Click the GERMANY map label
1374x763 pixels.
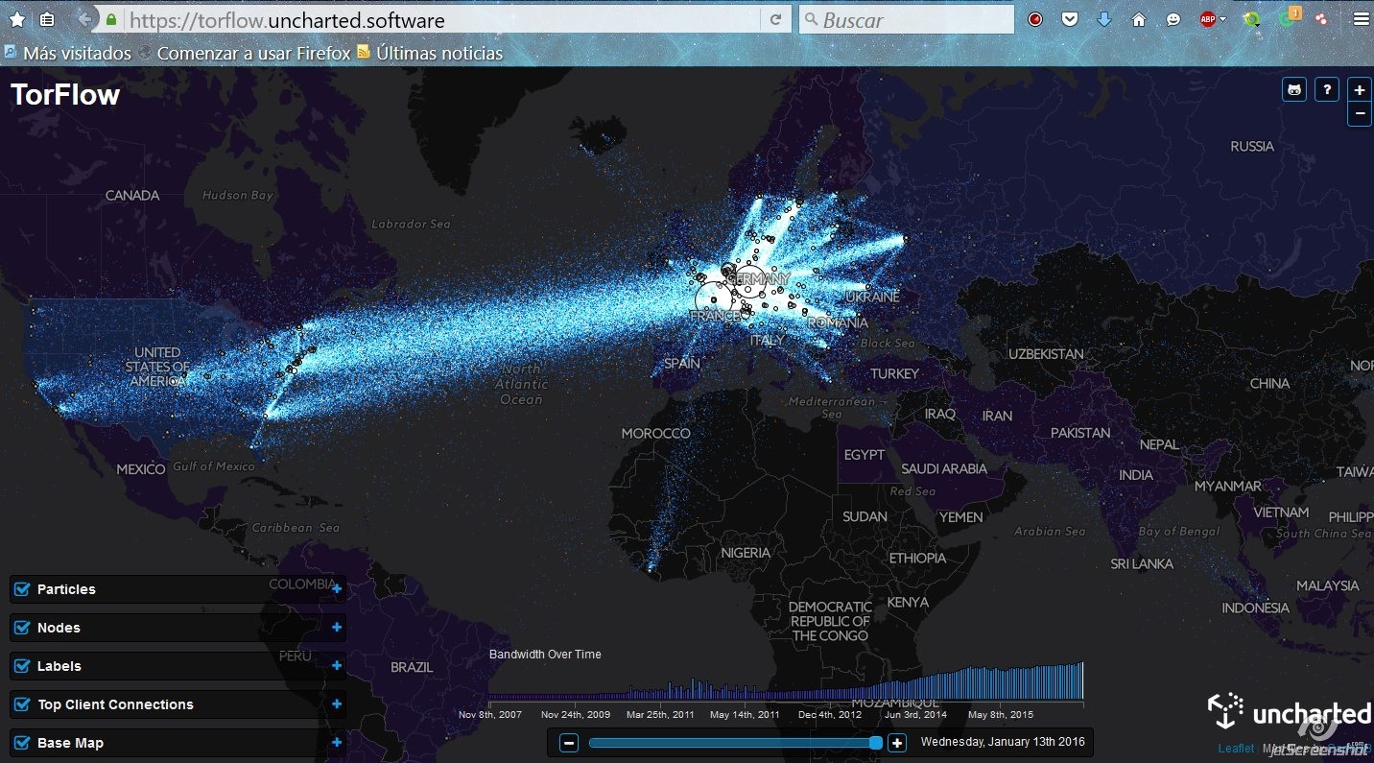point(760,278)
